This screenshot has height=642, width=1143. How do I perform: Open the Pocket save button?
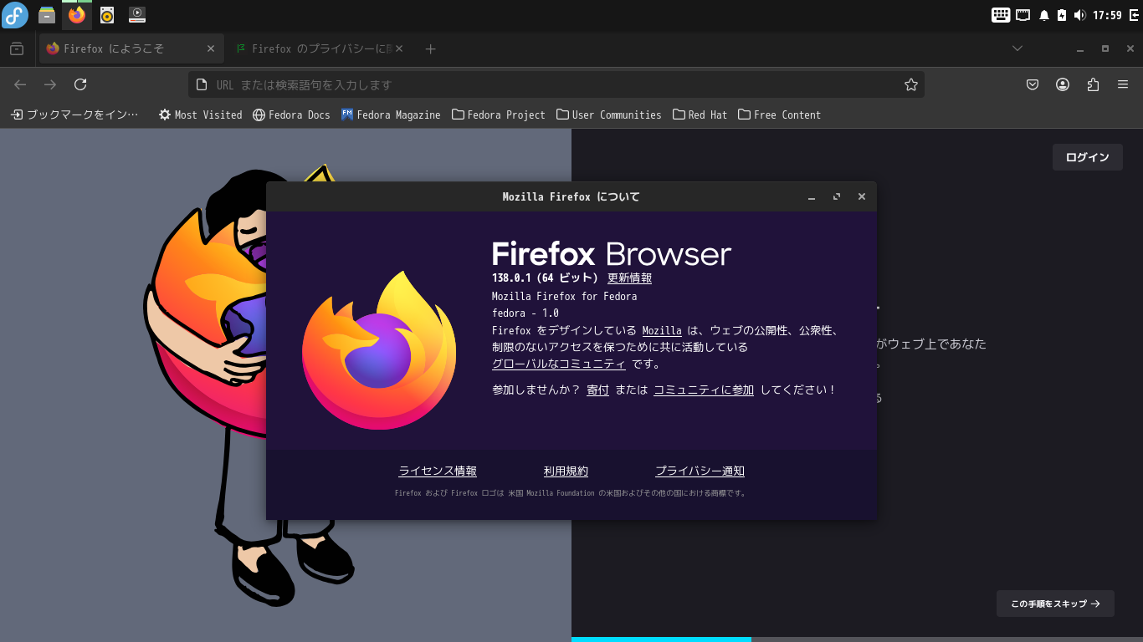(1033, 84)
